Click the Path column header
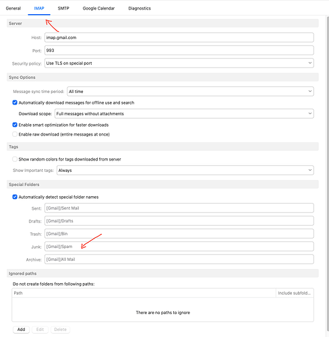 pos(144,293)
